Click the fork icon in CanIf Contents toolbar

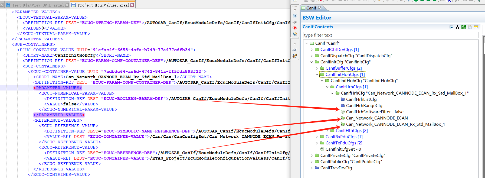click(x=457, y=27)
